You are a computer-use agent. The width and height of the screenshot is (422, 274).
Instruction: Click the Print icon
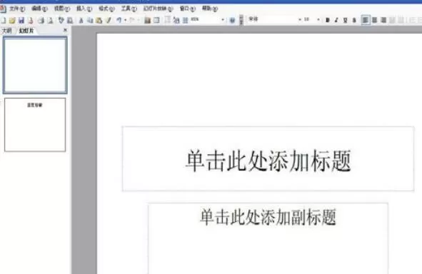pyautogui.click(x=41, y=20)
